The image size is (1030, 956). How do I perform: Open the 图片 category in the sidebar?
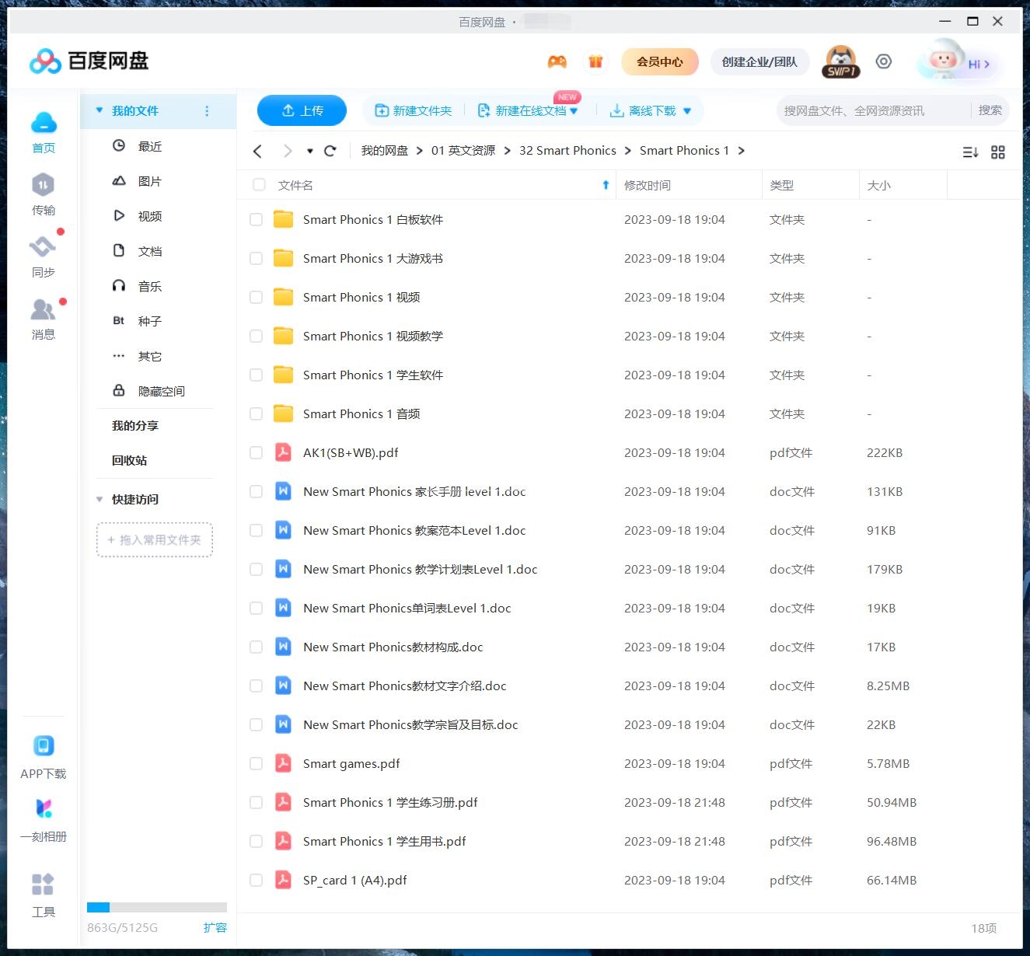(x=149, y=180)
